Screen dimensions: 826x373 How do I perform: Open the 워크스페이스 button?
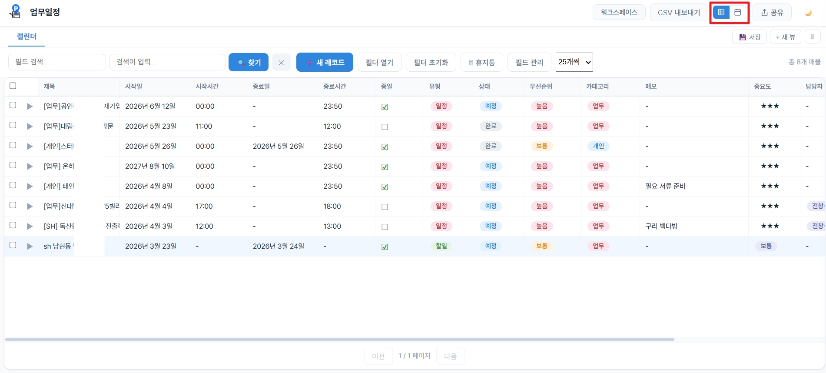(619, 13)
